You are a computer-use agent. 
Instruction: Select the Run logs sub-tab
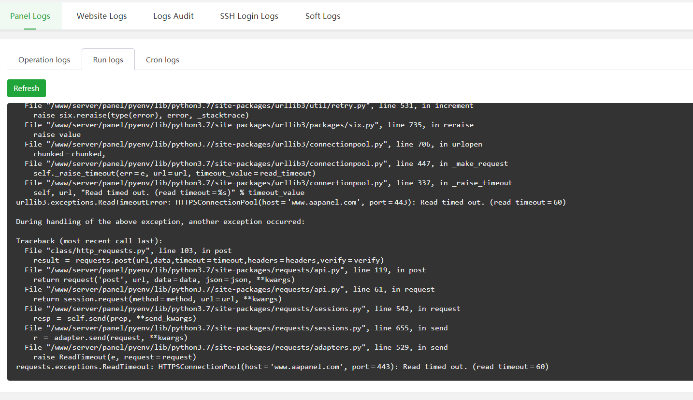click(x=108, y=60)
